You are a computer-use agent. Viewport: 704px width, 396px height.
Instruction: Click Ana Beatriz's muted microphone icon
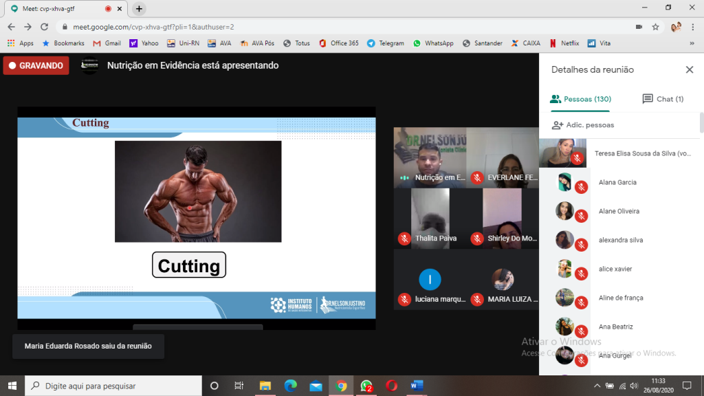click(x=582, y=331)
